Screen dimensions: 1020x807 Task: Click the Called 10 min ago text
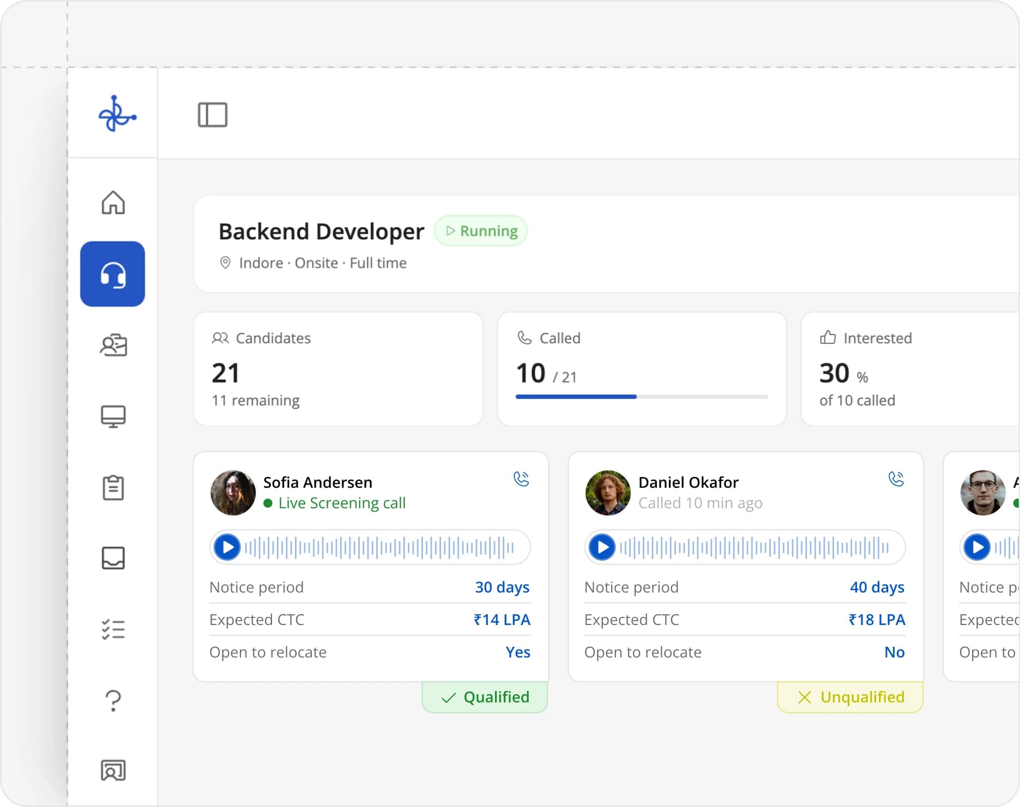(x=701, y=503)
